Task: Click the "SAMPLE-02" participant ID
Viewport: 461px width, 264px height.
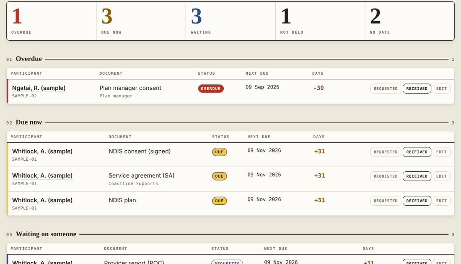Action: tap(24, 96)
